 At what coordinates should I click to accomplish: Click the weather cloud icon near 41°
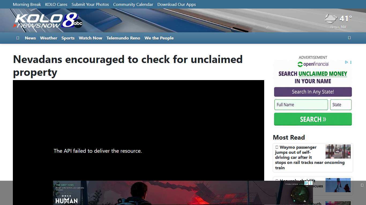(330, 18)
